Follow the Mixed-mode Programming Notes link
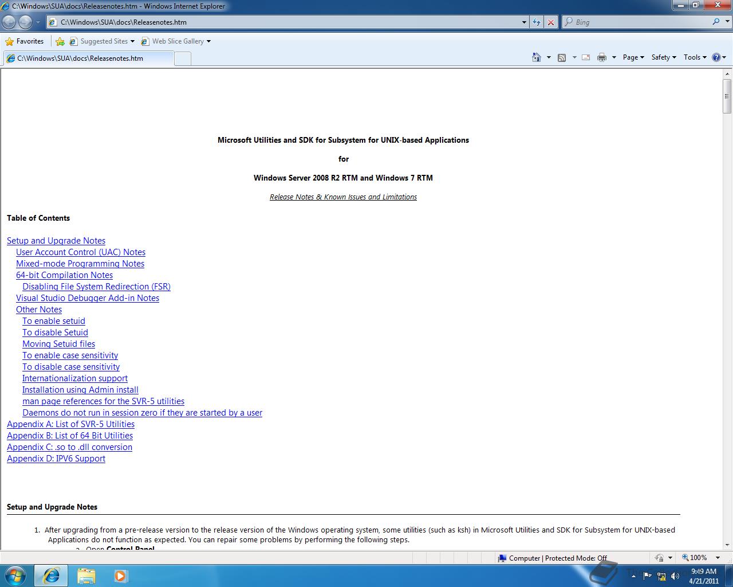733x587 pixels. [80, 264]
